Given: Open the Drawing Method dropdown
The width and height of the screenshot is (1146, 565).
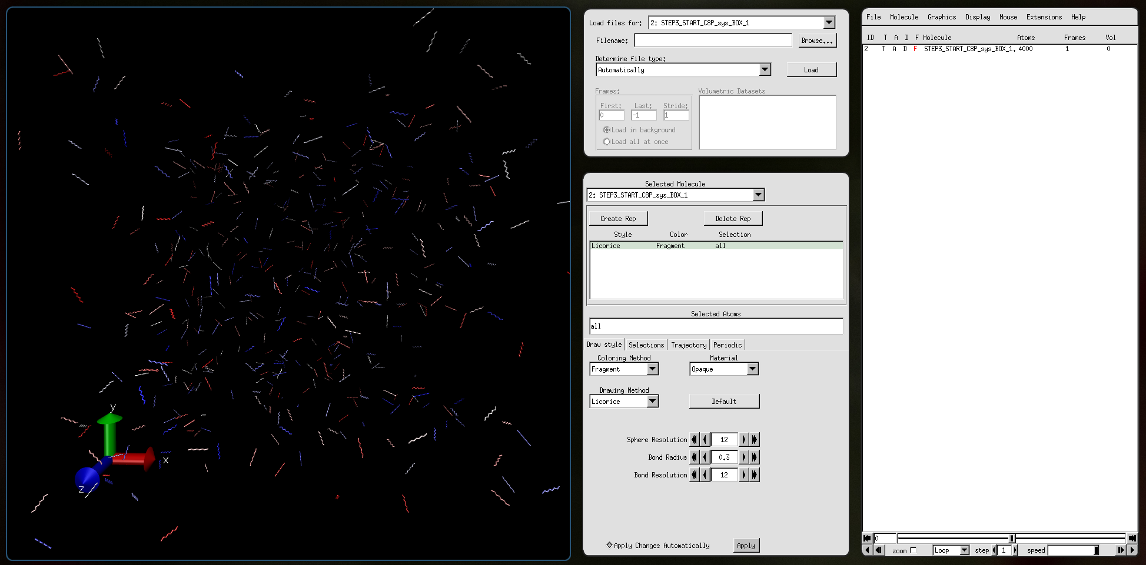Looking at the screenshot, I should (x=652, y=402).
